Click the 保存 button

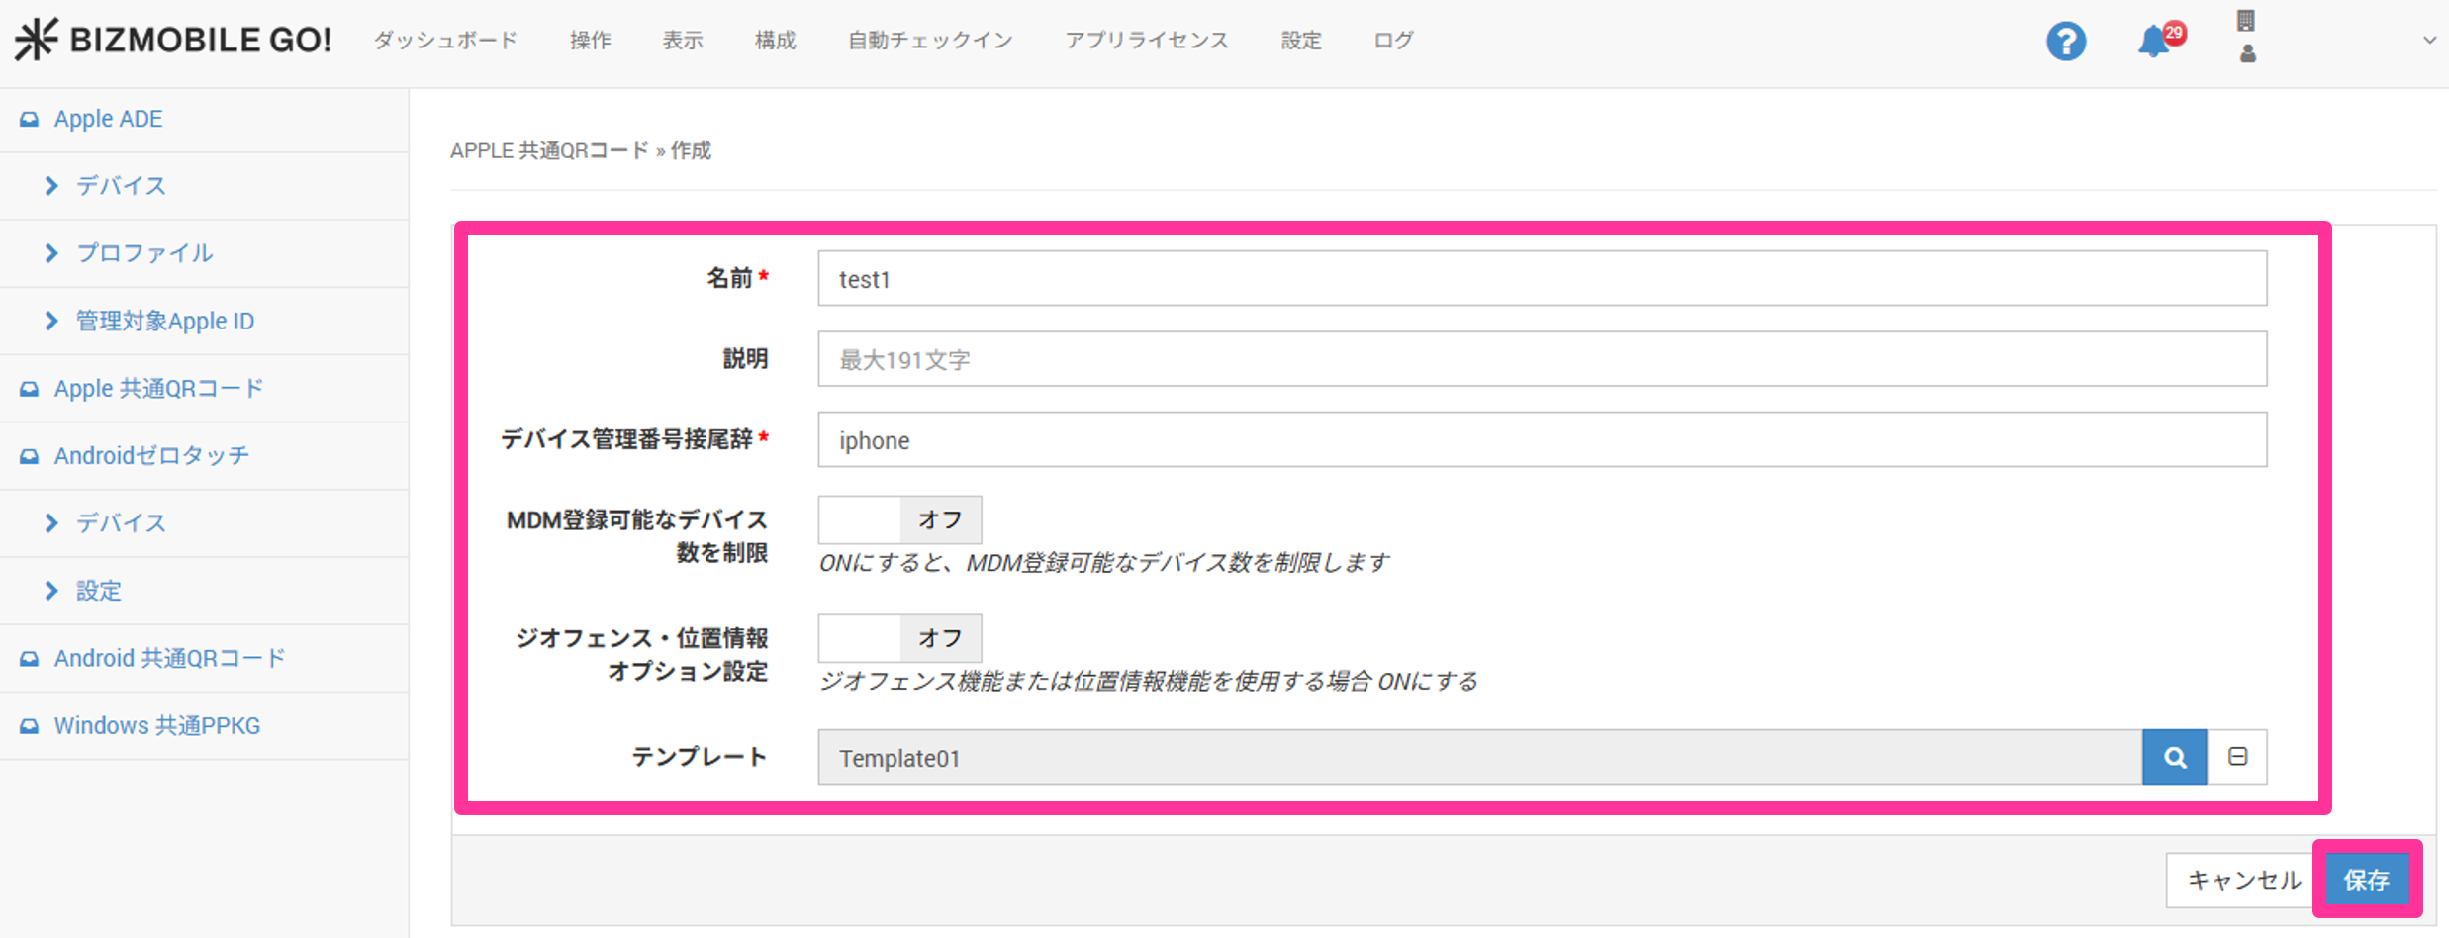click(2366, 880)
